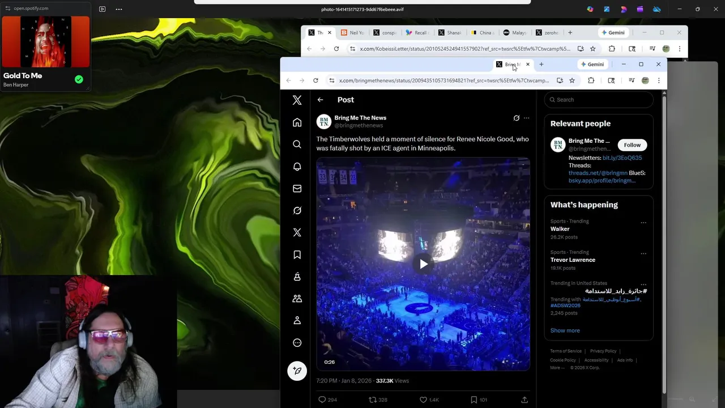Open Gemini button in front browser

coord(591,65)
